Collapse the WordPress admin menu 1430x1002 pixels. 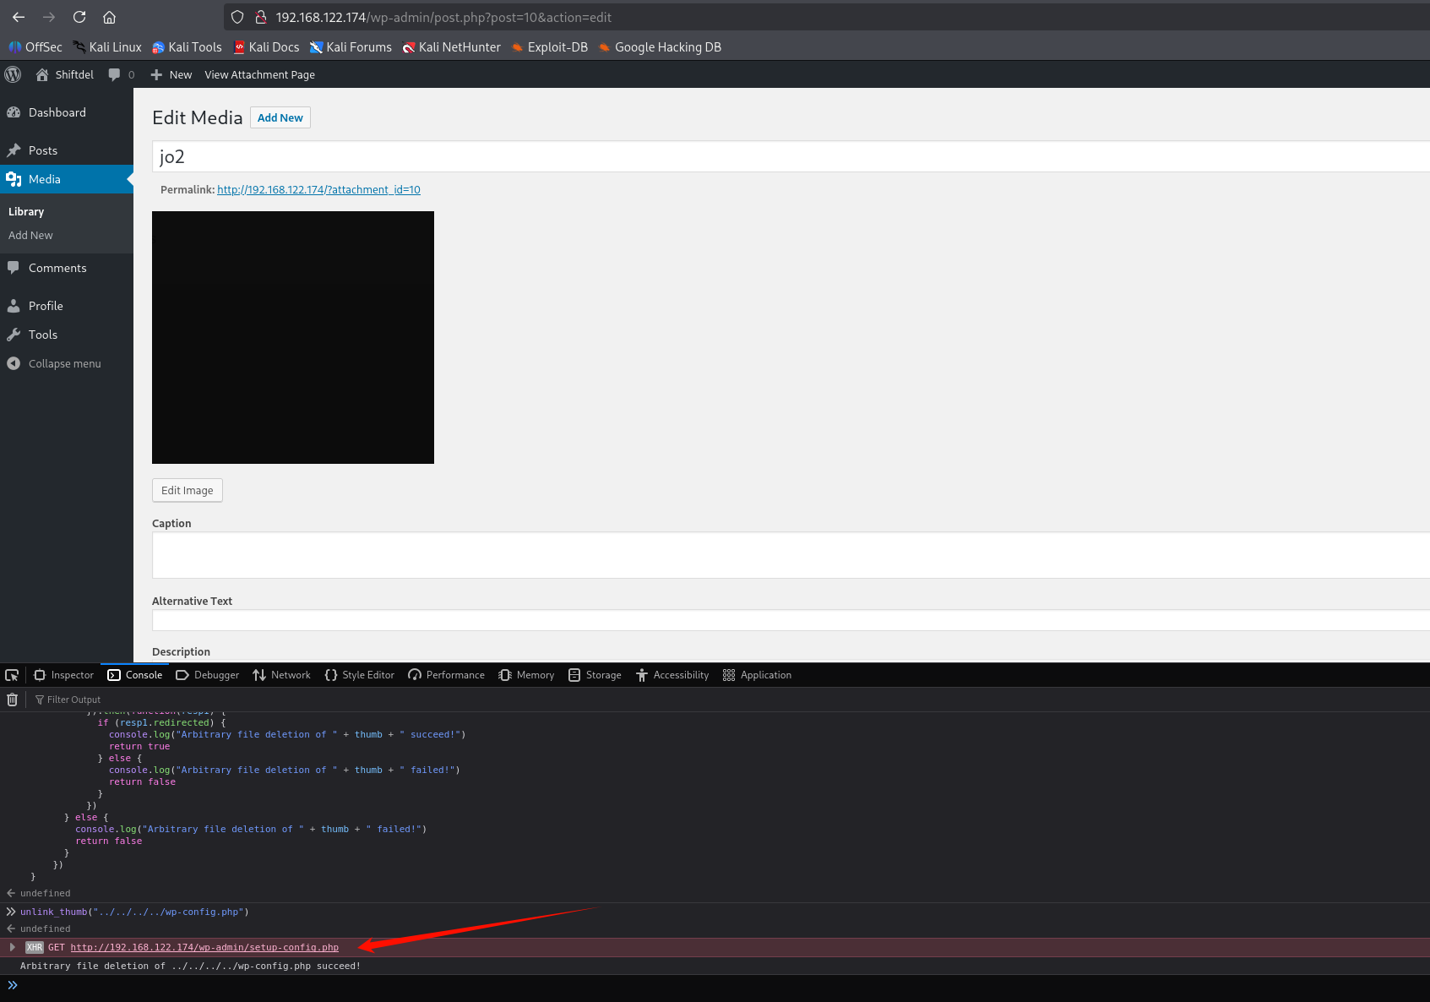pyautogui.click(x=67, y=363)
